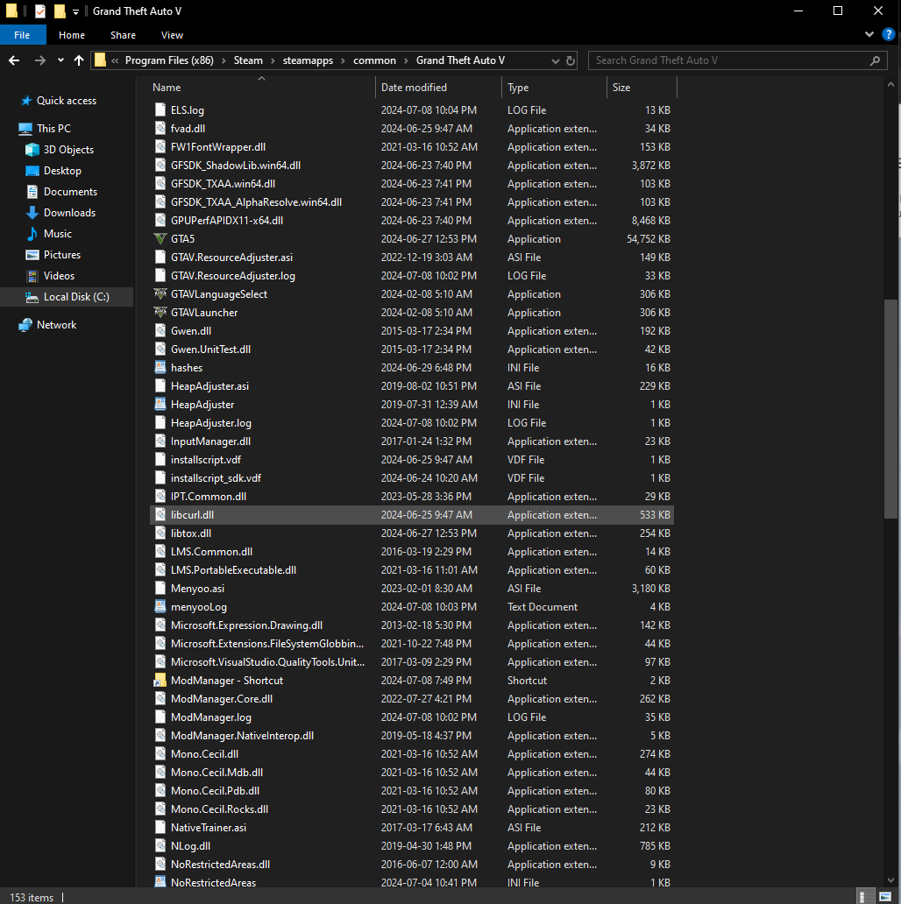The image size is (901, 904).
Task: Click the Back navigation arrow
Action: pos(14,60)
